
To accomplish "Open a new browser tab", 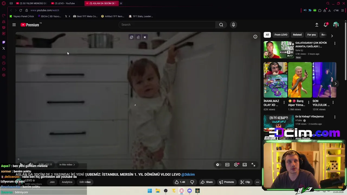I will pos(121,3).
